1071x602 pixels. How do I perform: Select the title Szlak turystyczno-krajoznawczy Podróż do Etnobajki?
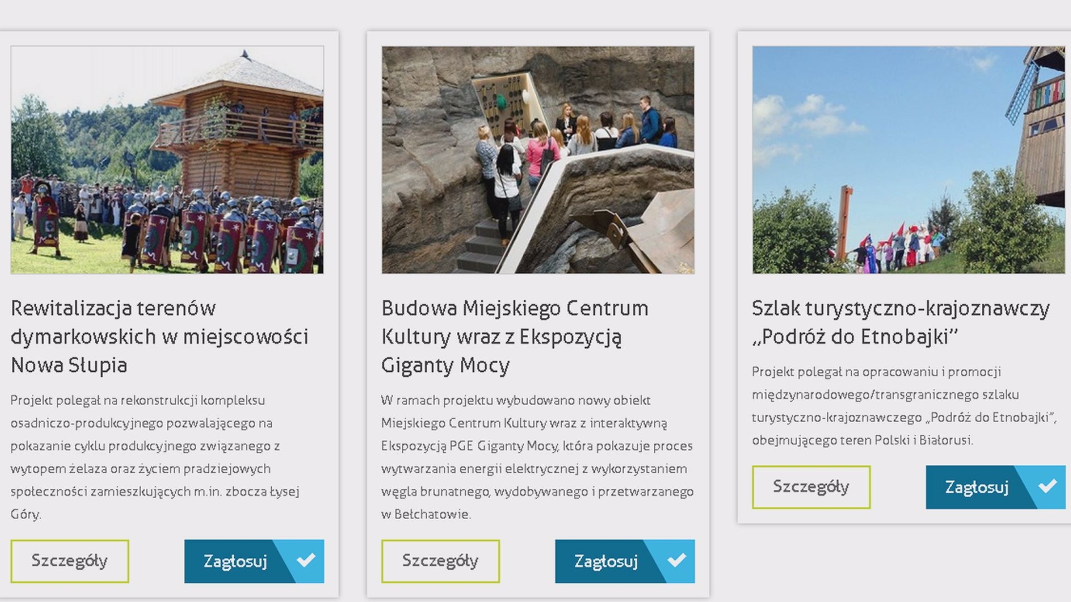pyautogui.click(x=901, y=322)
